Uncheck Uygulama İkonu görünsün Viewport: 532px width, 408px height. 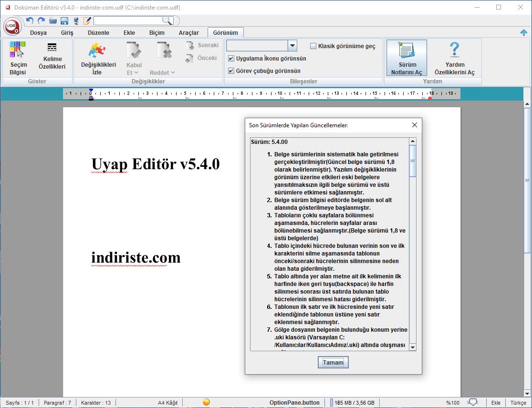[x=231, y=58]
